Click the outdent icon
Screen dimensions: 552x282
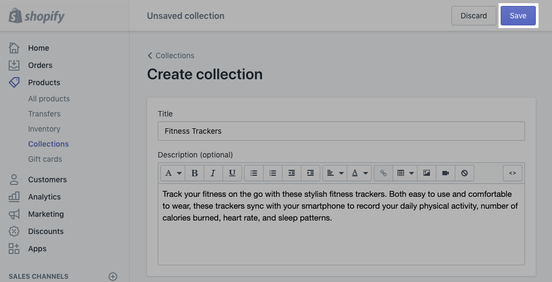click(292, 173)
